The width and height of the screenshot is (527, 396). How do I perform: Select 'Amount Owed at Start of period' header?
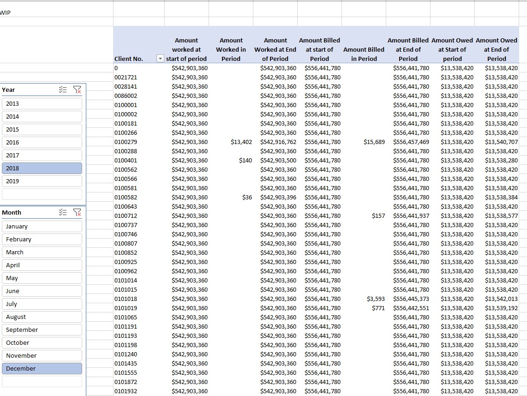[x=452, y=45]
